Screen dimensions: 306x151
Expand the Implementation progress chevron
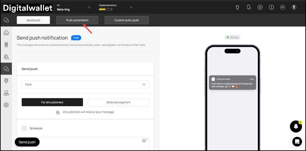click(x=131, y=7)
